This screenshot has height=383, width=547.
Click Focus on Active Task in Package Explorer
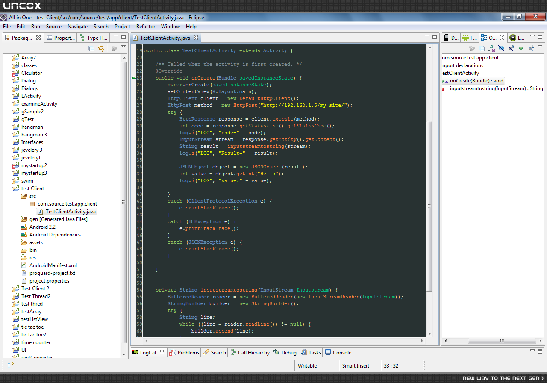[x=114, y=48]
